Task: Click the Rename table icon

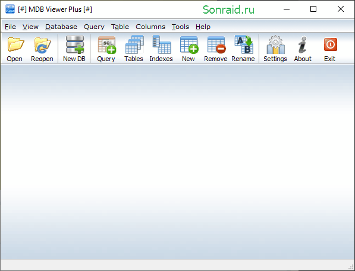Action: 243,44
